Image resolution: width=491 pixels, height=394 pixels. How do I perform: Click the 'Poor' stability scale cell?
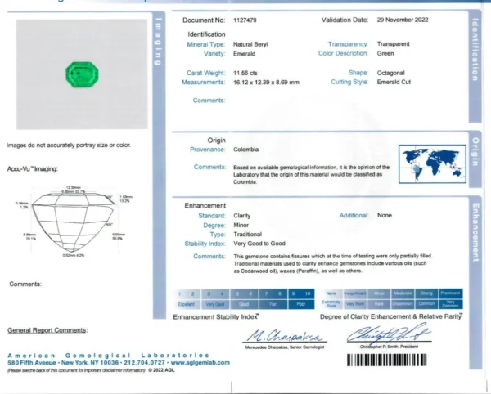pos(301,304)
